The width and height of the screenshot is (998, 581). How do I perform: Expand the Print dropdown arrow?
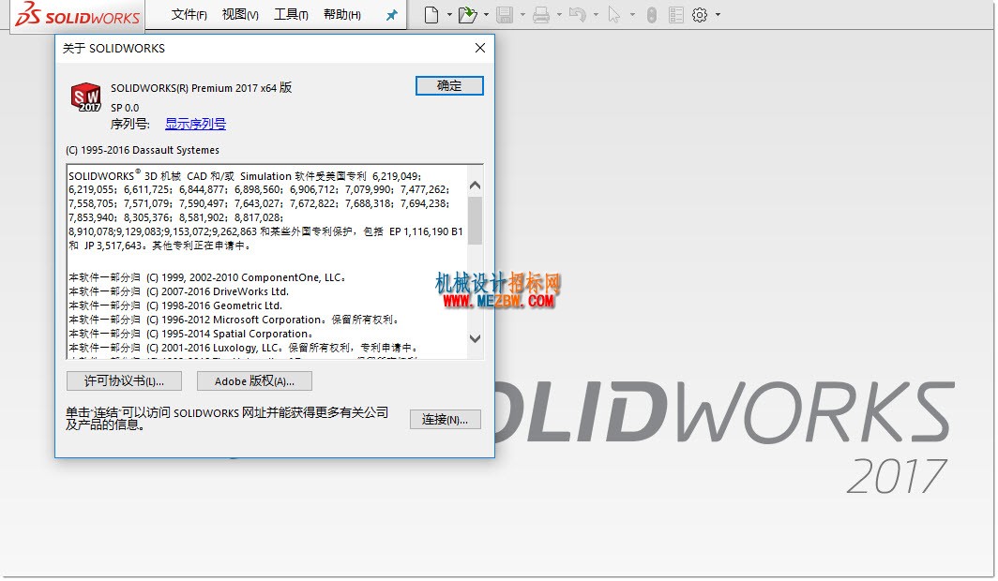tap(559, 15)
